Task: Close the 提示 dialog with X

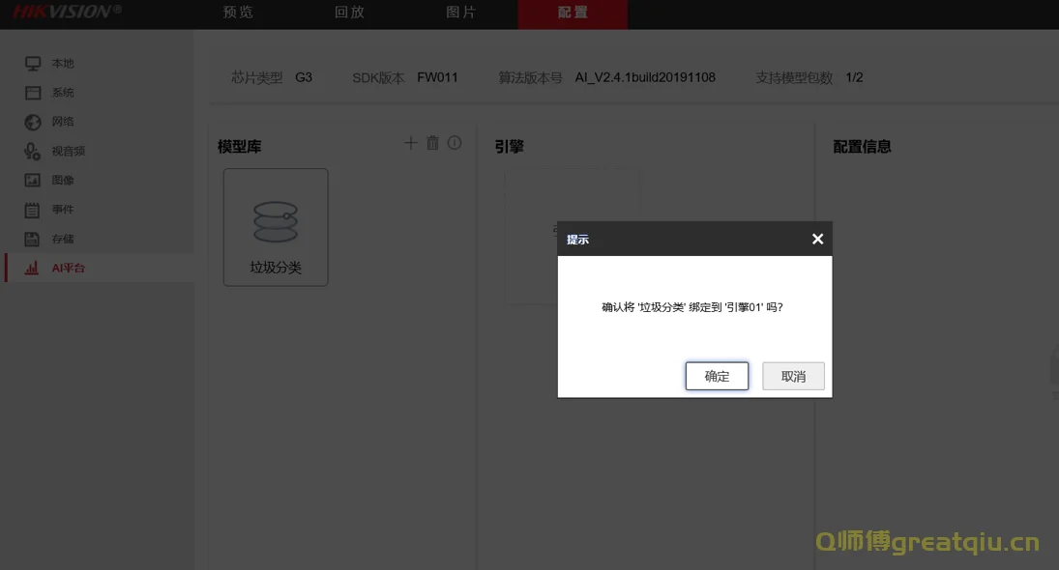Action: coord(817,239)
